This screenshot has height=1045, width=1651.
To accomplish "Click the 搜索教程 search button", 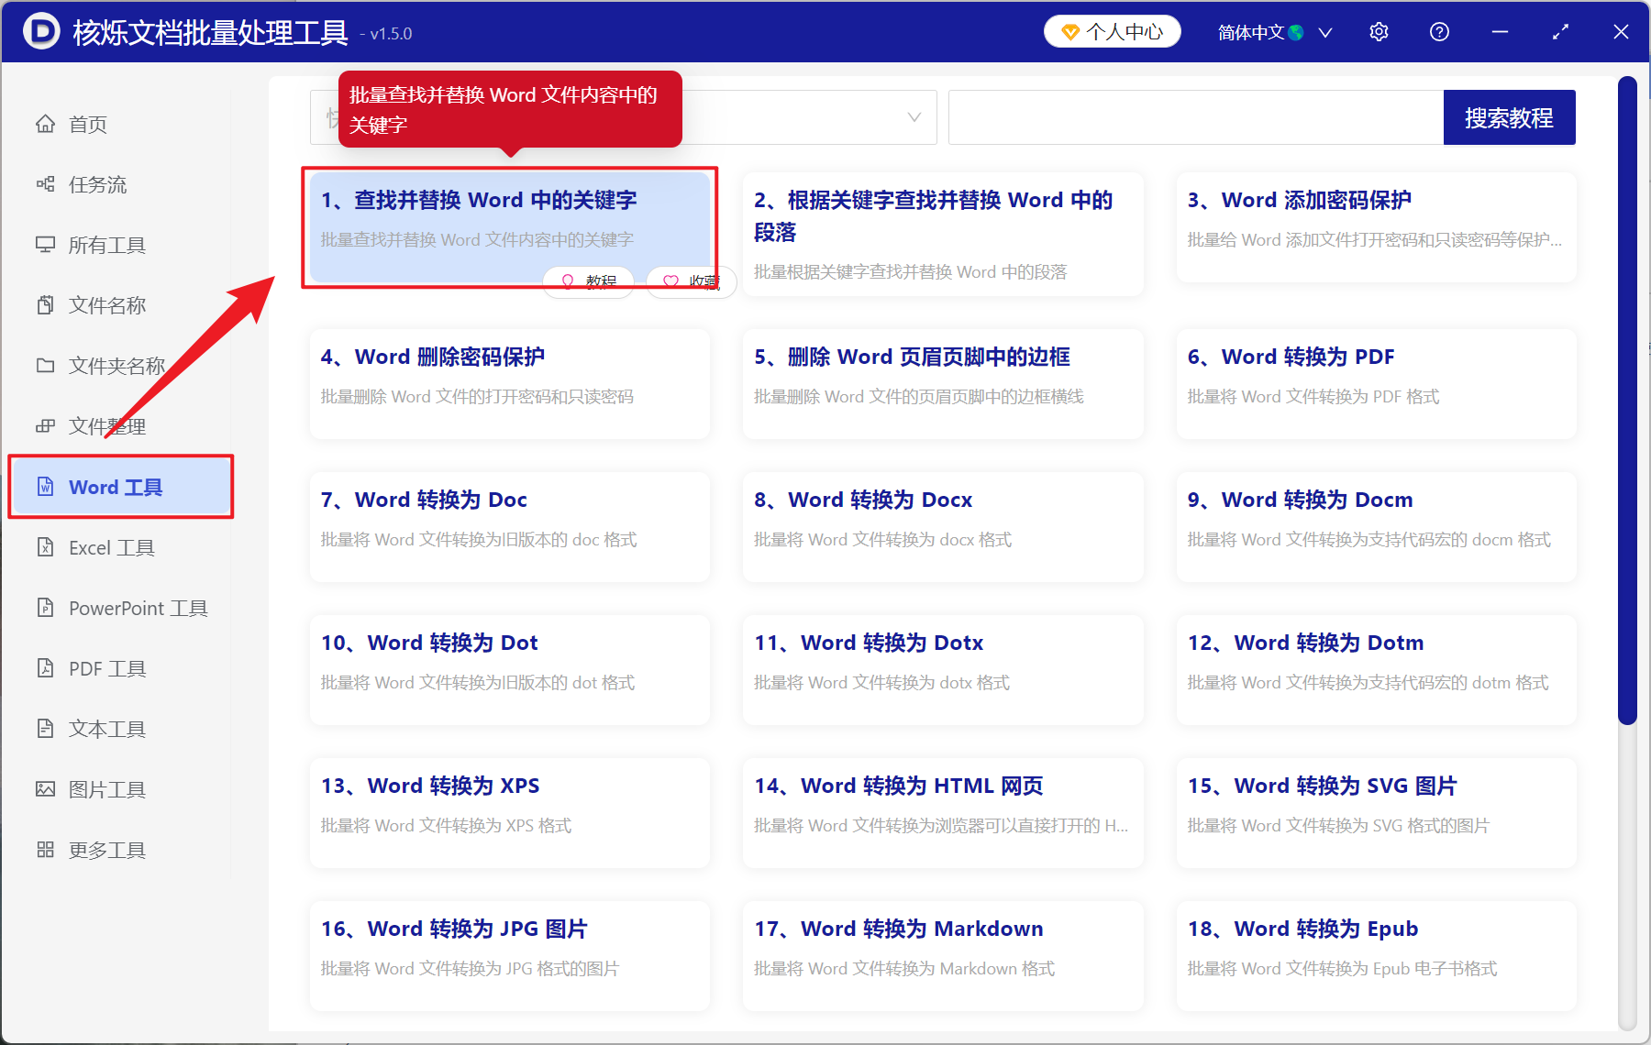I will coord(1509,116).
